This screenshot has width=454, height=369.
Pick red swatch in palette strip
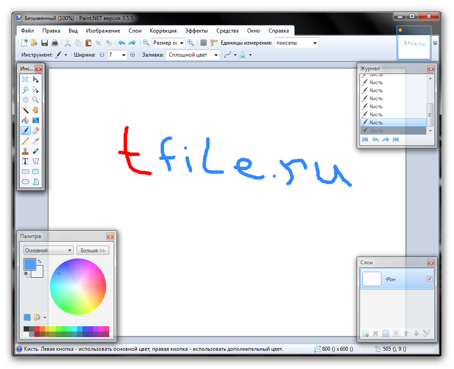tap(37, 329)
